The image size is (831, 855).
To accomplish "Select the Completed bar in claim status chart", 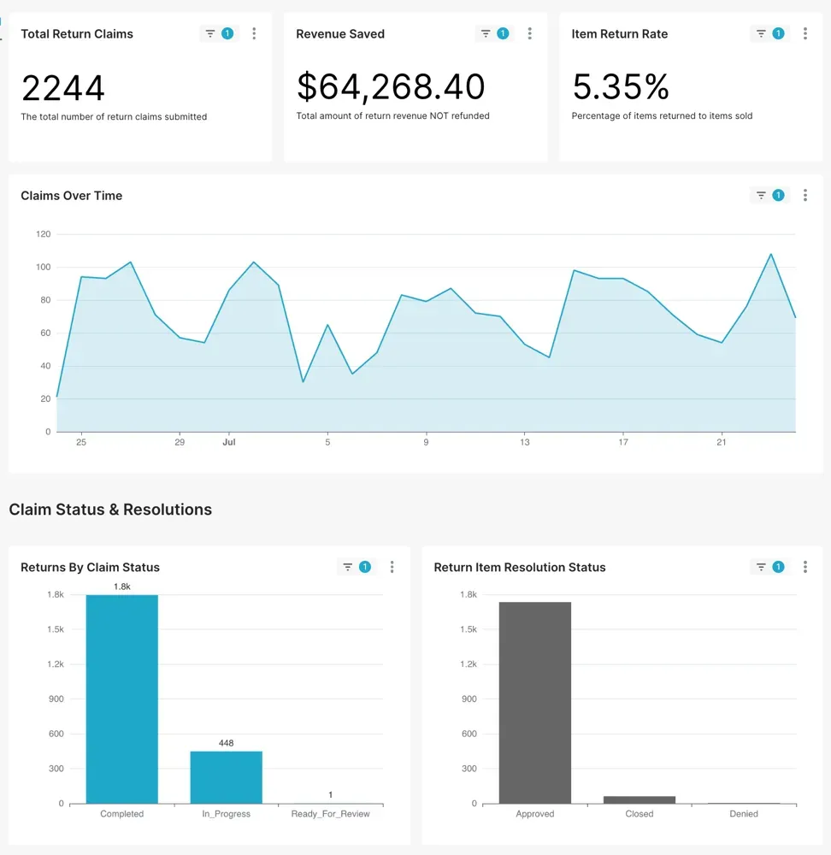I will (x=121, y=701).
